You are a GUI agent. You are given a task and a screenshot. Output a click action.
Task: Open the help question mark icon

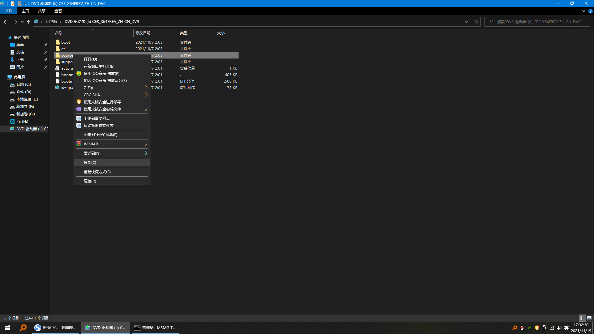point(590,11)
